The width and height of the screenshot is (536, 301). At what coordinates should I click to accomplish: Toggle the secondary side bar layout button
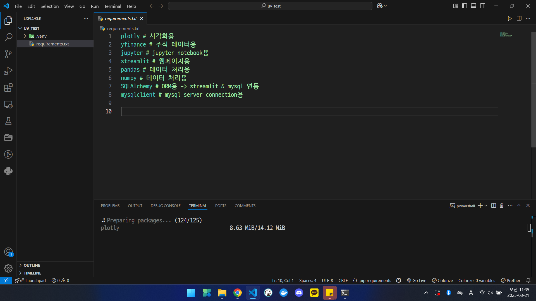(x=483, y=6)
